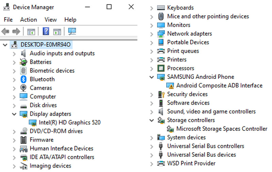Click the Universal Serial Bus devices icon

(161, 155)
